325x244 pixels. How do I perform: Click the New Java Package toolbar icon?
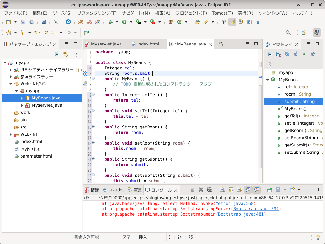pos(171,22)
